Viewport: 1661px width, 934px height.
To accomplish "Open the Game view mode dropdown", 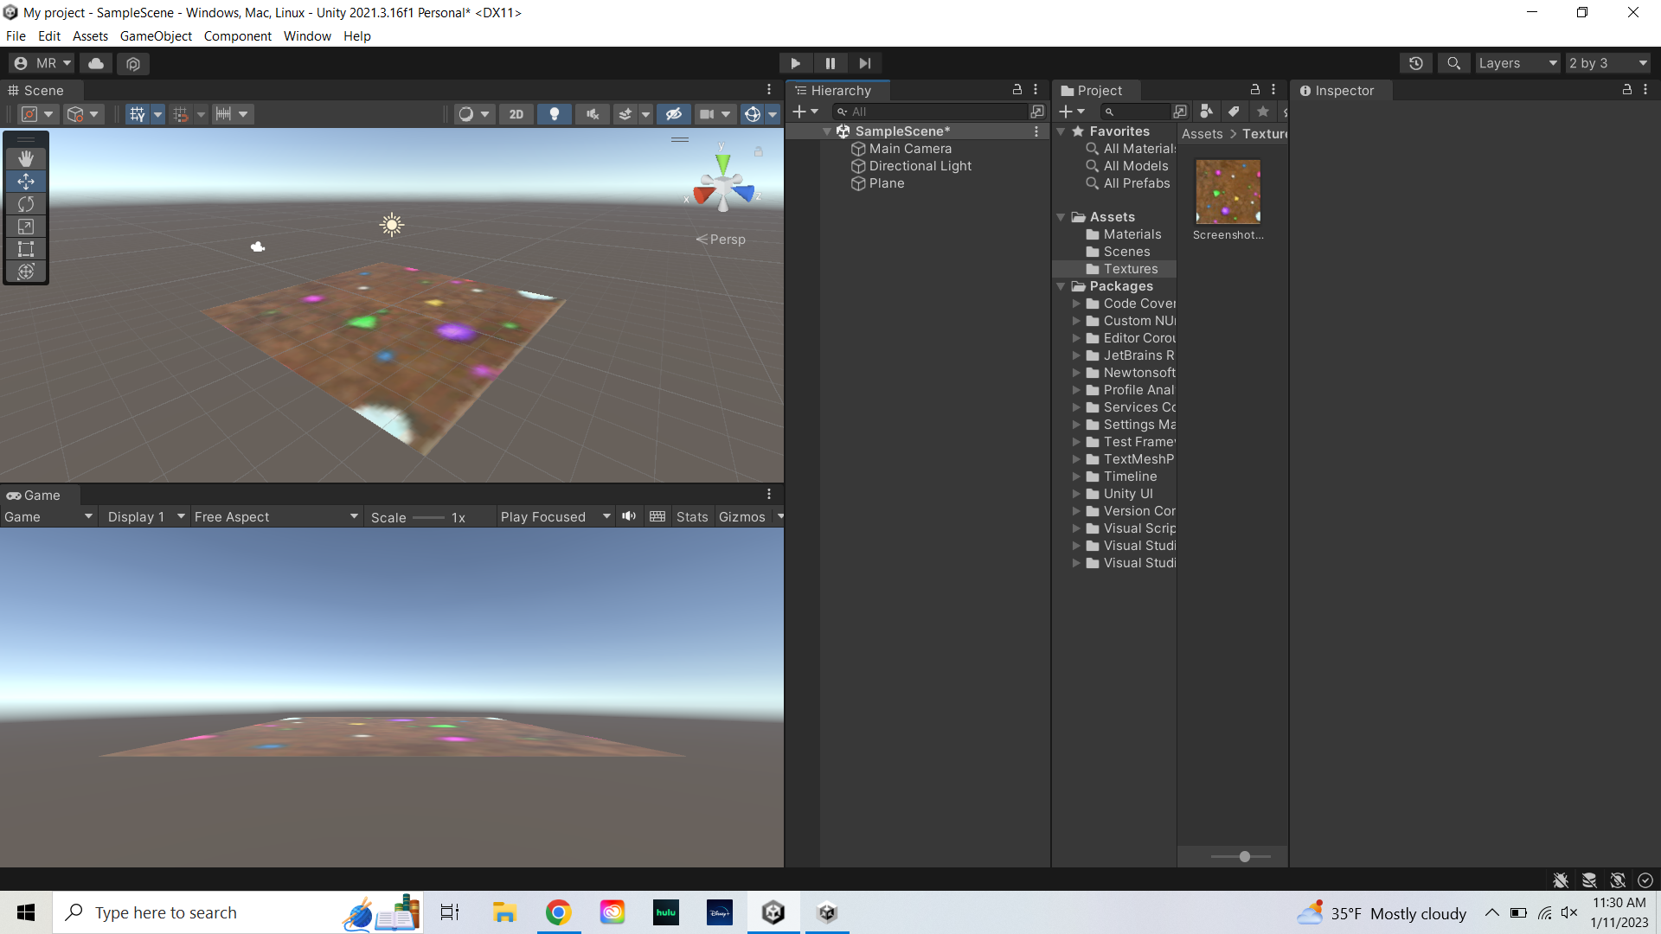I will click(x=48, y=516).
